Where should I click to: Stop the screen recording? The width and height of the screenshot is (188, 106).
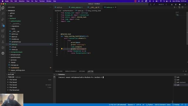point(179,5)
